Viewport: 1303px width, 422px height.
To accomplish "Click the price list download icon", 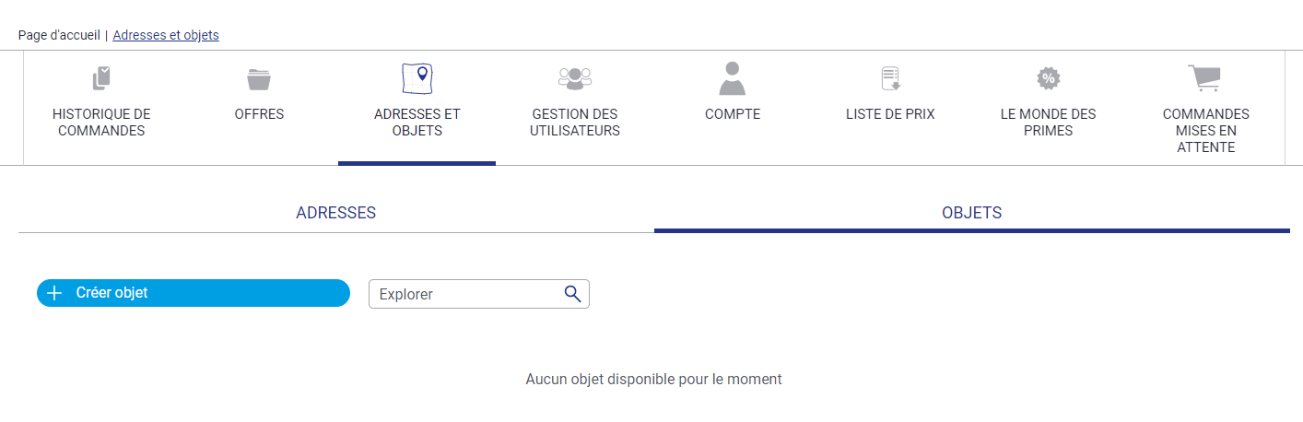I will click(890, 78).
